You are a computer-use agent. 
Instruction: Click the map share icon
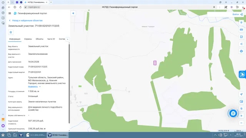pos(241,44)
